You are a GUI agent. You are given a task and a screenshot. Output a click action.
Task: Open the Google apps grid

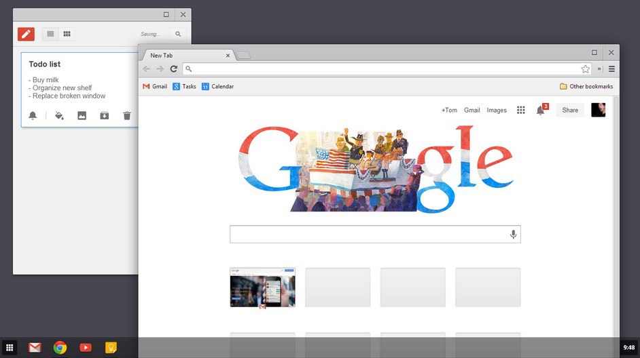pos(521,110)
